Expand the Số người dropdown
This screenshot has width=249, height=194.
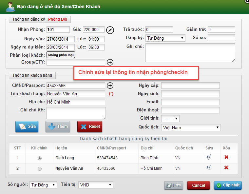[x=43, y=185]
